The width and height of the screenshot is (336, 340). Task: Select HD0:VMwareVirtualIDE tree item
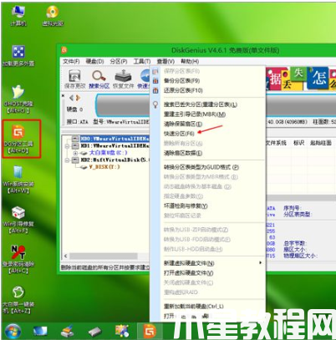click(x=115, y=139)
